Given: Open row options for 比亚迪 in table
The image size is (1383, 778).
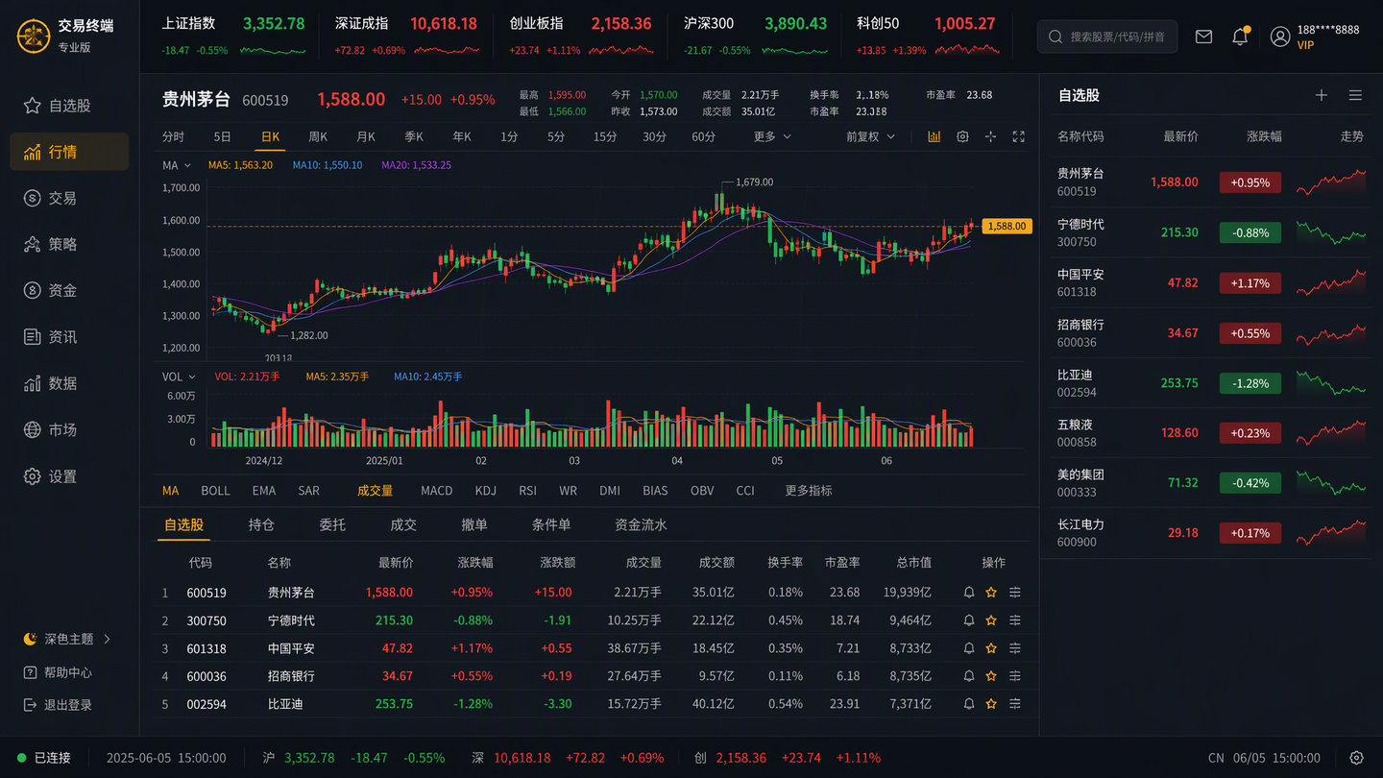Looking at the screenshot, I should pos(1015,704).
